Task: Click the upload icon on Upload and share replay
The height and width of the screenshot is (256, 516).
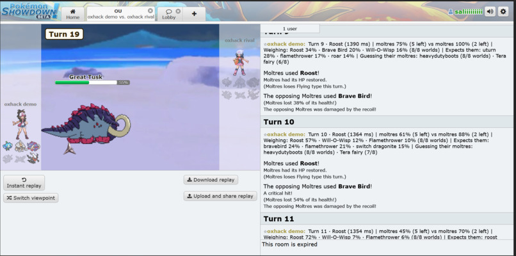Action: 189,196
